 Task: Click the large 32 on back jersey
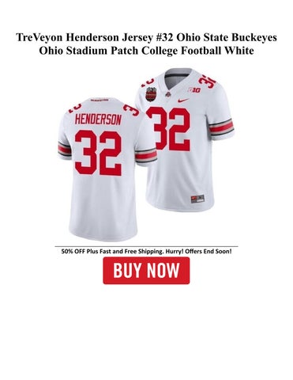tap(98, 152)
